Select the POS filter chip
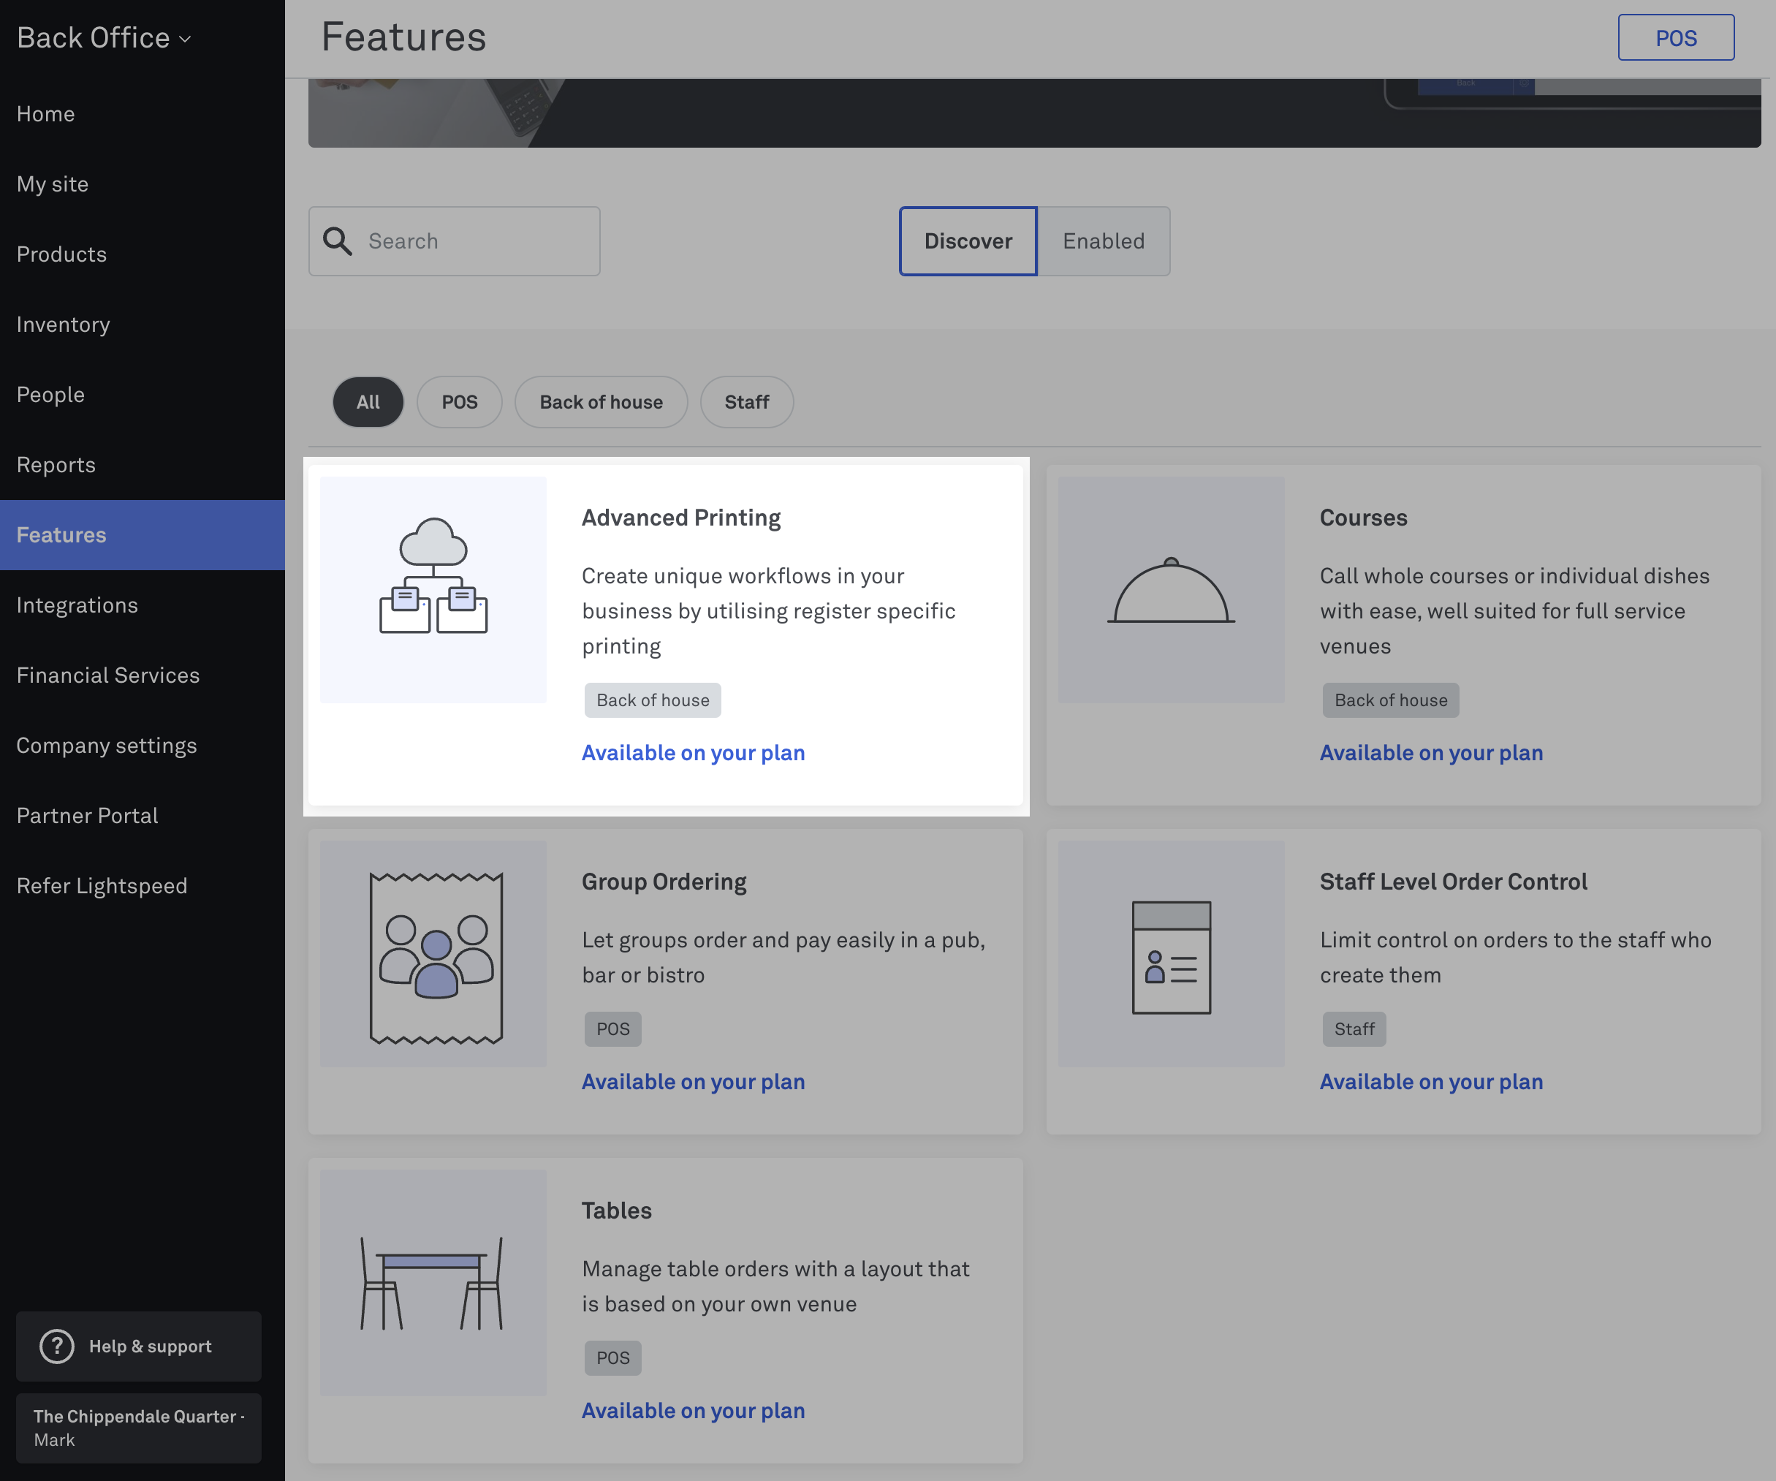 point(459,402)
